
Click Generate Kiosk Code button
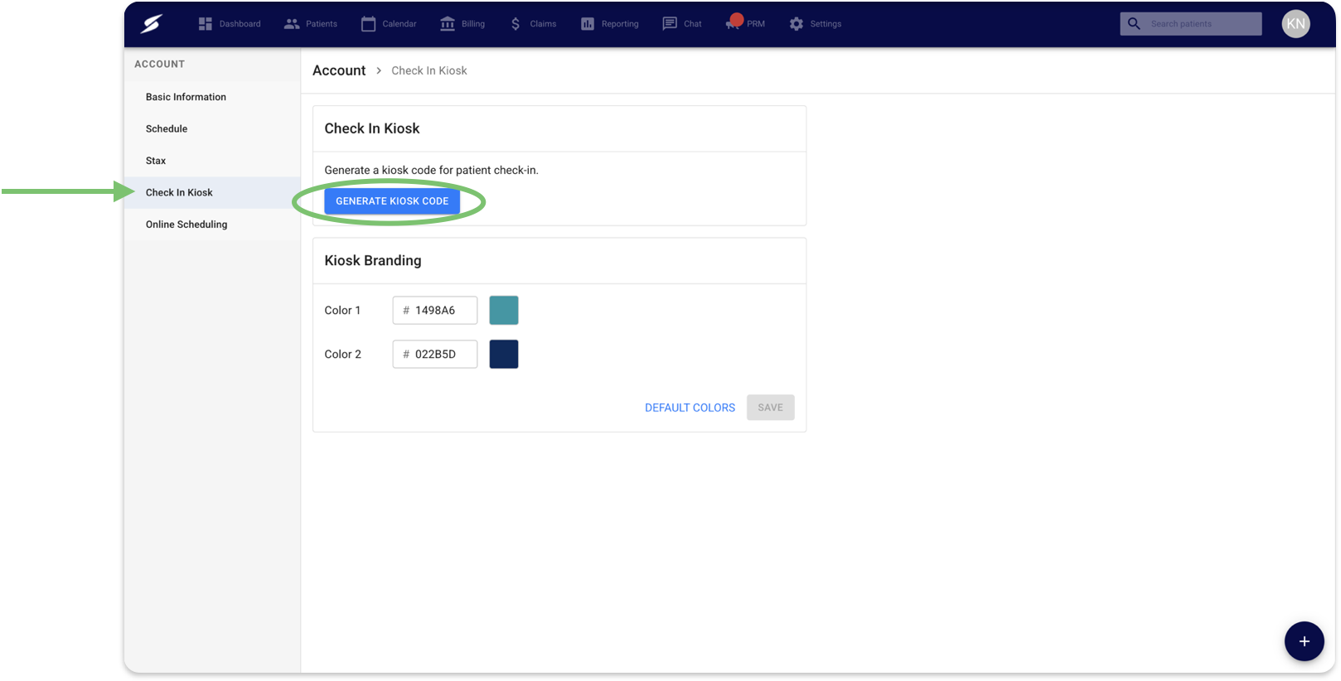392,201
